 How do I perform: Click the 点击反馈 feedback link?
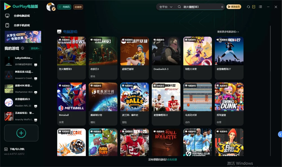point(172,159)
